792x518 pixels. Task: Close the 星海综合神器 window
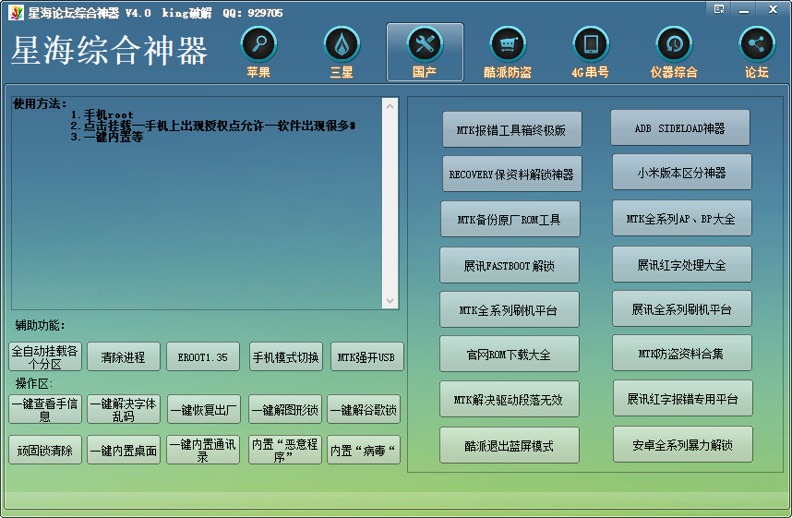[773, 9]
